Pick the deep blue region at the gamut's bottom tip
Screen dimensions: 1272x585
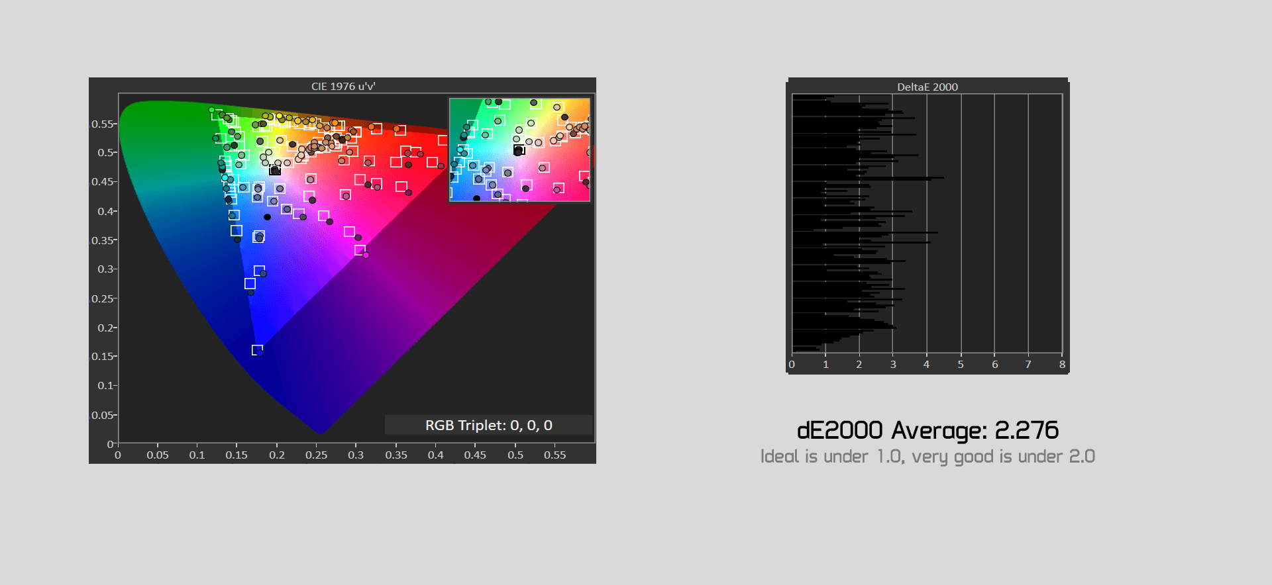pos(311,417)
